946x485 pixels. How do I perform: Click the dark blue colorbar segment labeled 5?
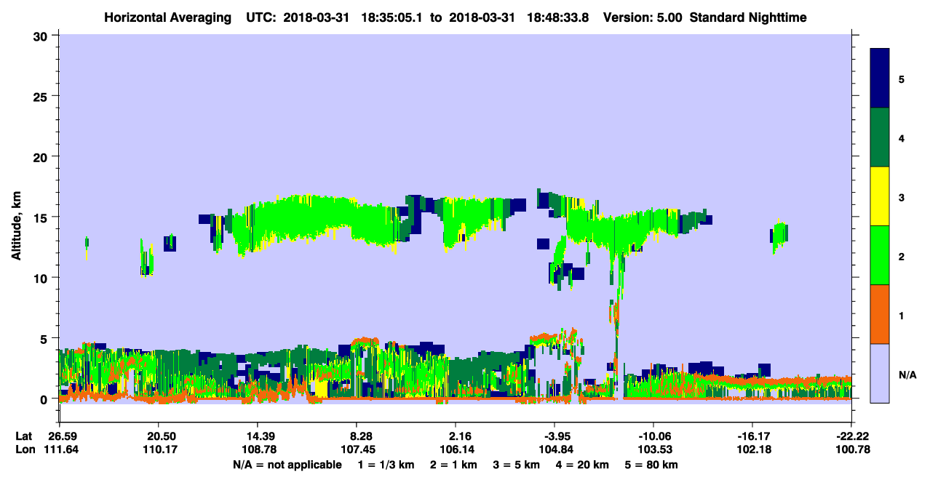(880, 79)
